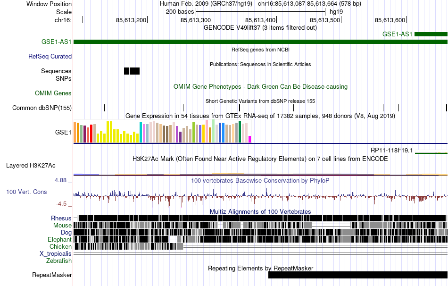Click the Mouse alignment row label
The width and height of the screenshot is (448, 286).
coord(62,226)
